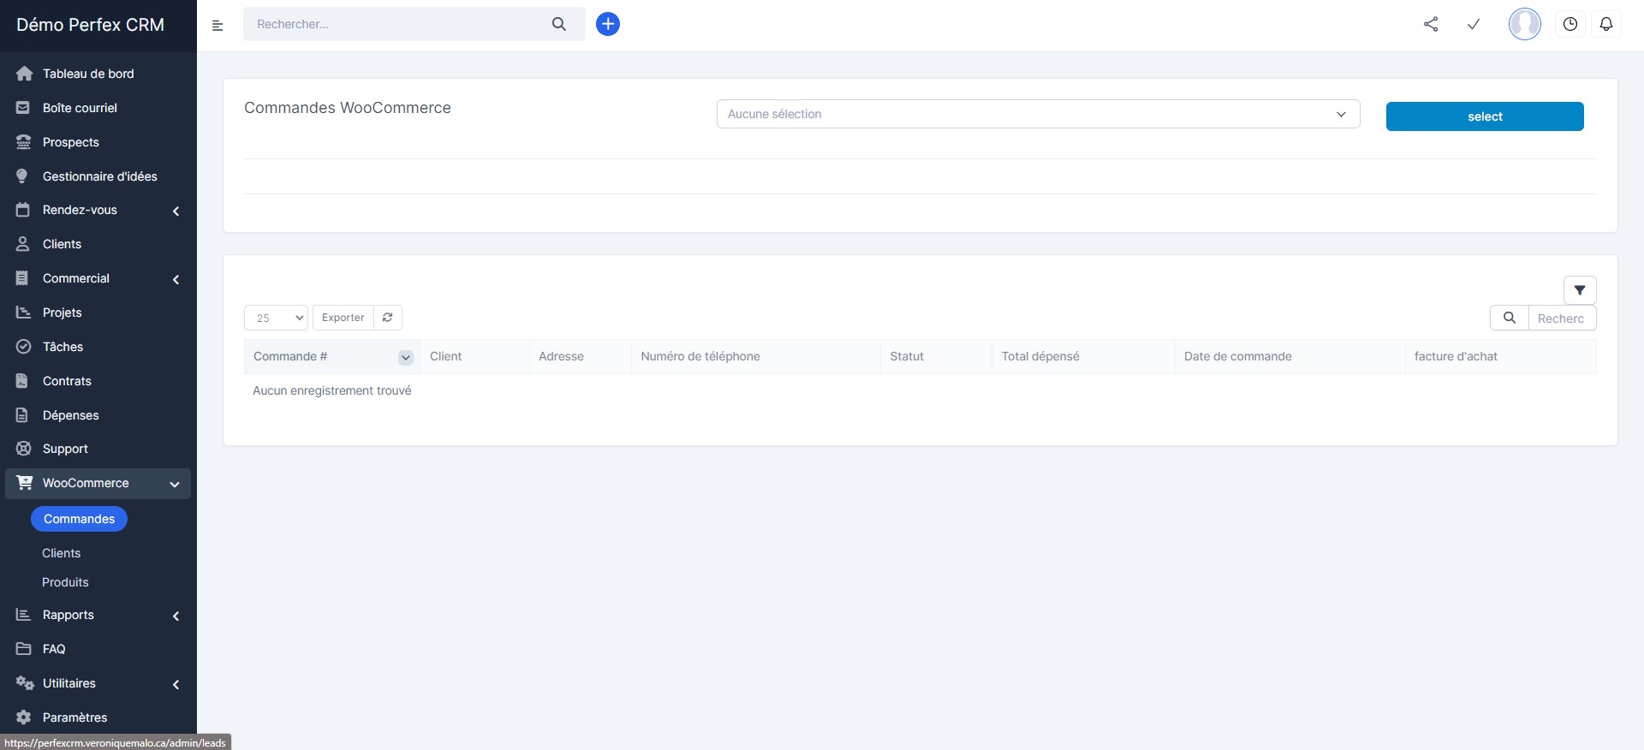The height and width of the screenshot is (750, 1644).
Task: Click the FAQ folder icon
Action: click(x=23, y=649)
